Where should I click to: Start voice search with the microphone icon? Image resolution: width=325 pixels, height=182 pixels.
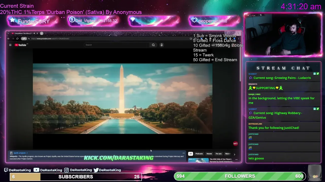(x=161, y=45)
